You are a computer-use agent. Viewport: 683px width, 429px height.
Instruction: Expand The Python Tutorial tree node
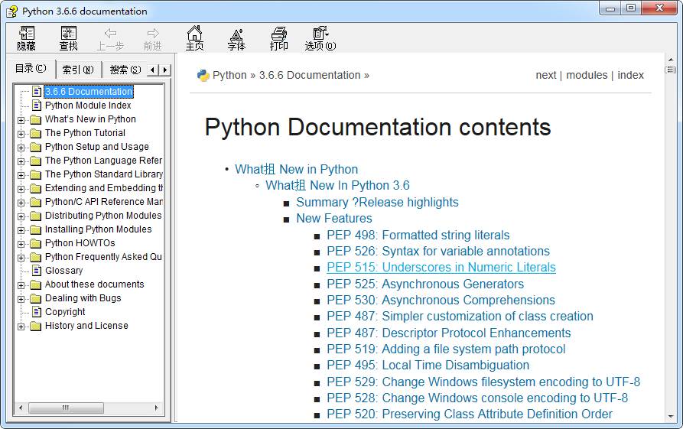(x=21, y=133)
